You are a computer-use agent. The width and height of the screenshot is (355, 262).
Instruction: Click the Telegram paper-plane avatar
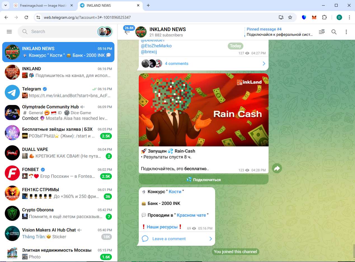pos(12,92)
